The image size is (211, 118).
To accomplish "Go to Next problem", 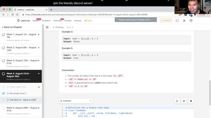I will click(70, 27).
